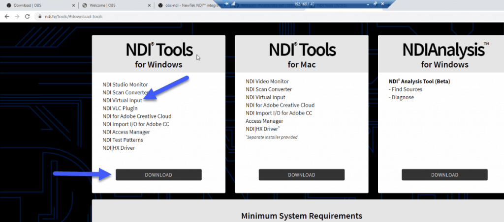Click the padlock site info icon
Screen dimensions: 504x222
(40, 16)
